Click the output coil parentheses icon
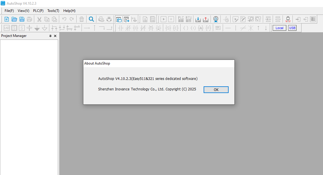The height and width of the screenshot is (175, 323). pyautogui.click(x=186, y=28)
